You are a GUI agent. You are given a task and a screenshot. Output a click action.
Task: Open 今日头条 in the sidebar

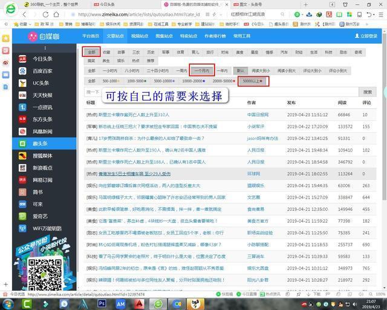[x=42, y=59]
